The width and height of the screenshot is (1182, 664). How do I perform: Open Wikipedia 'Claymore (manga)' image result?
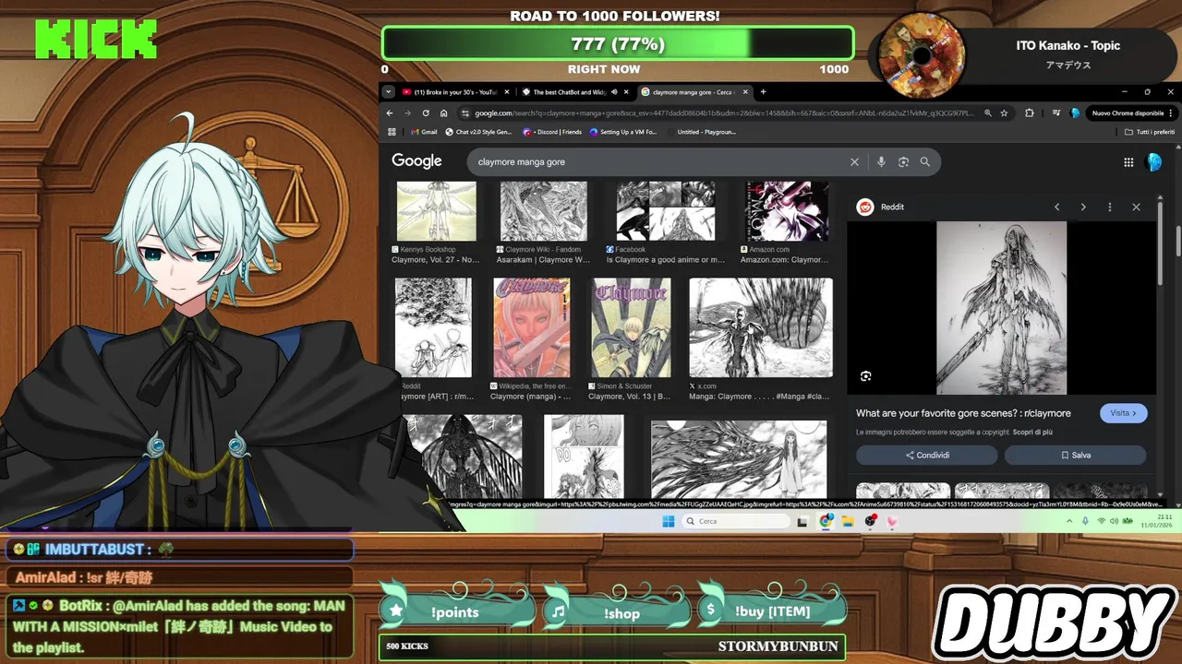[531, 327]
